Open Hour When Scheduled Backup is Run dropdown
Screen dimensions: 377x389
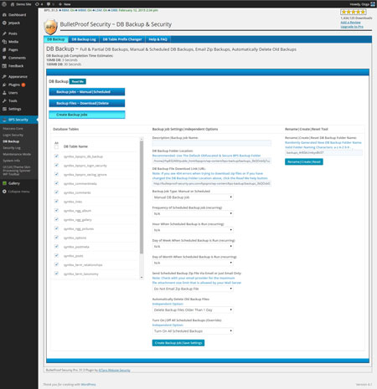point(193,230)
